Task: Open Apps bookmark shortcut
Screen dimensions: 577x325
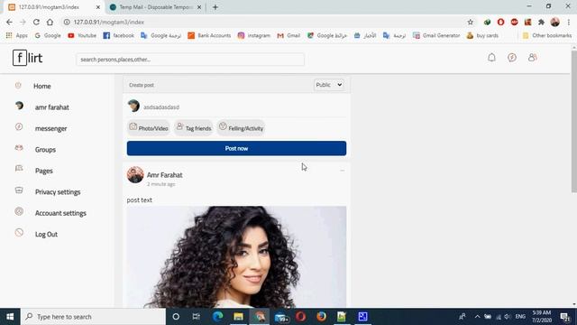Action: pos(17,35)
